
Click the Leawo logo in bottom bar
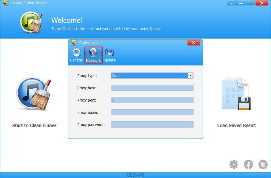tap(135, 175)
